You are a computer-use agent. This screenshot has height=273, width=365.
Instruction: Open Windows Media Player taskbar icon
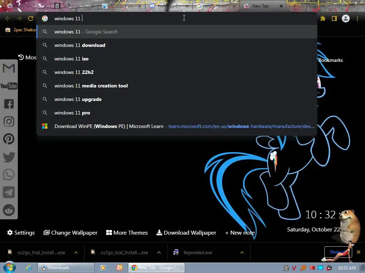pos(103,268)
